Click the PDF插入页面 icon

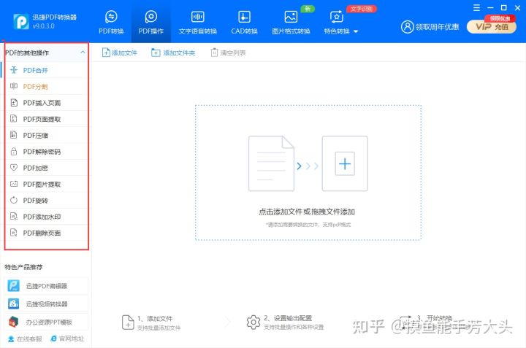pyautogui.click(x=14, y=102)
